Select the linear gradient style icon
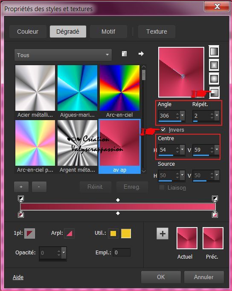 (x=214, y=52)
